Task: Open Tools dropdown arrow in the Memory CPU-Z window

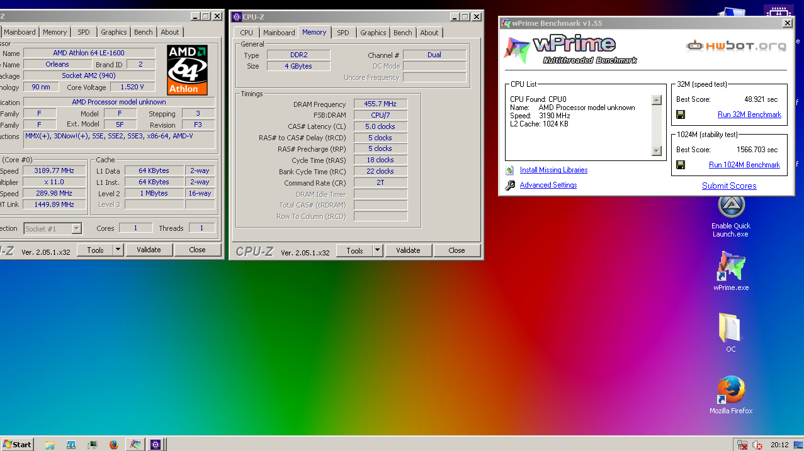Action: click(x=378, y=250)
